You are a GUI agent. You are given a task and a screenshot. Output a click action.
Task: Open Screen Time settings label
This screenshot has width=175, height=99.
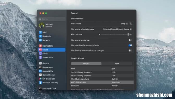tap(48, 58)
